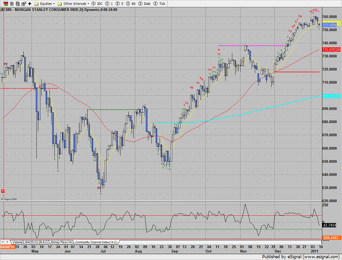
Task: Switch to the 60-minute interval
Action: tap(131, 4)
